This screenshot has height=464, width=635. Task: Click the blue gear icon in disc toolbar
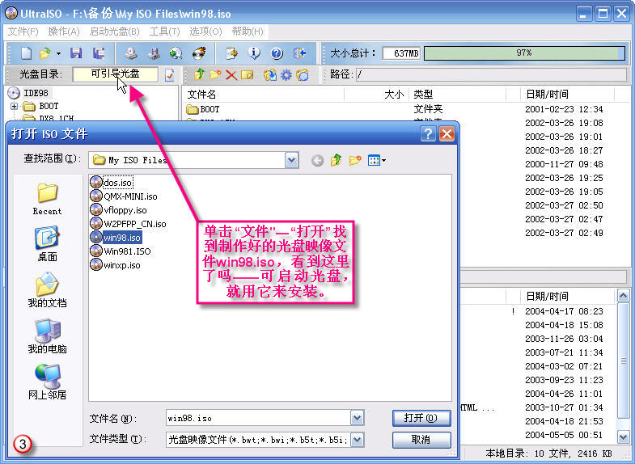[286, 74]
